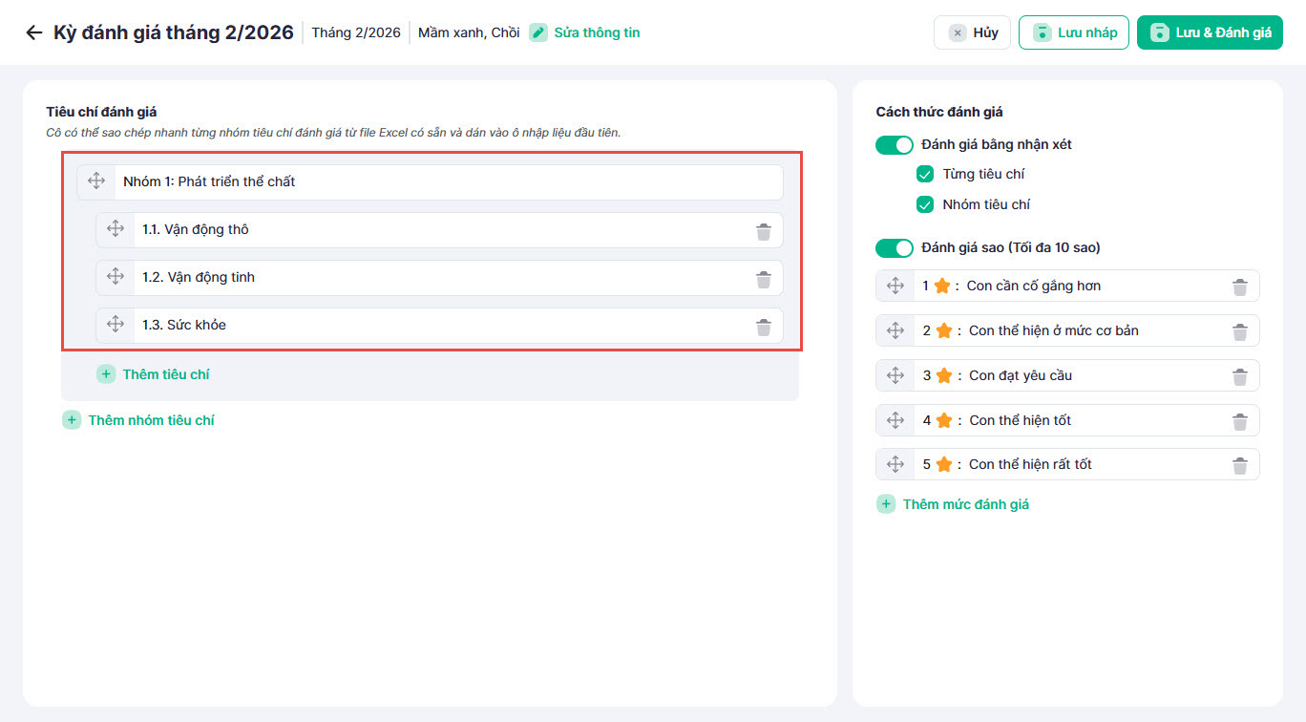Disable the "Đánh giá sao" toggle

895,248
